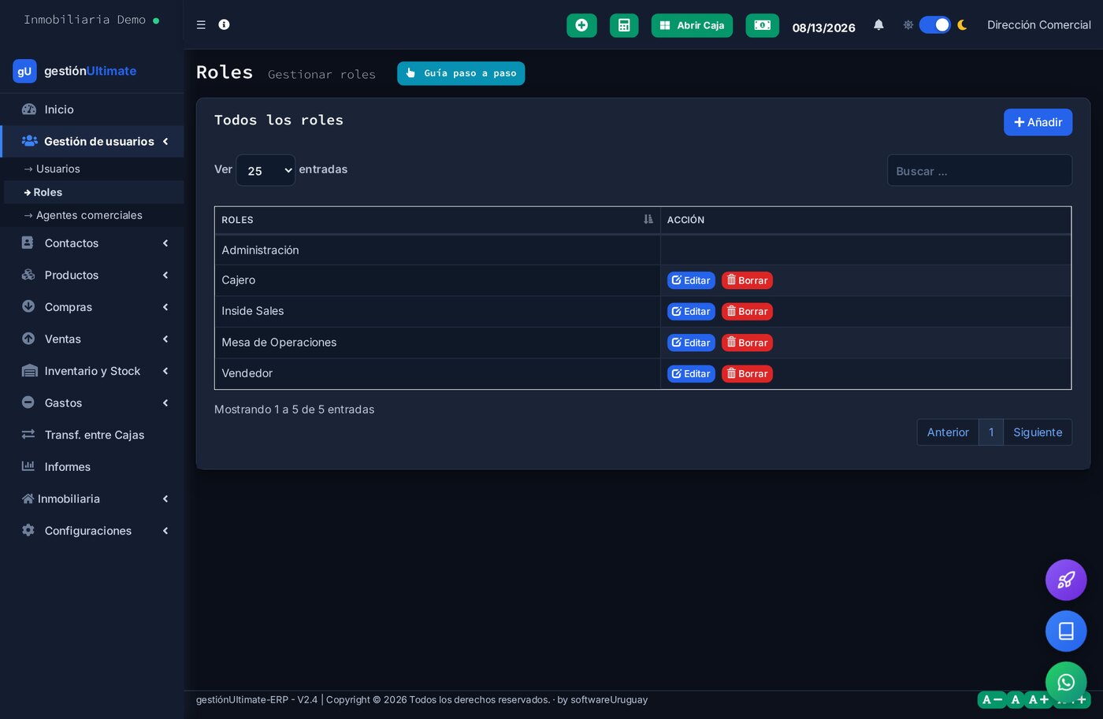Open the WhatsApp floating chat button
Screen dimensions: 1103x719
click(x=1066, y=682)
